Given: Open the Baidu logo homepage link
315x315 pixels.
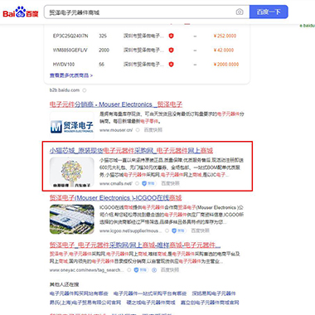Looking at the screenshot, I should [21, 12].
